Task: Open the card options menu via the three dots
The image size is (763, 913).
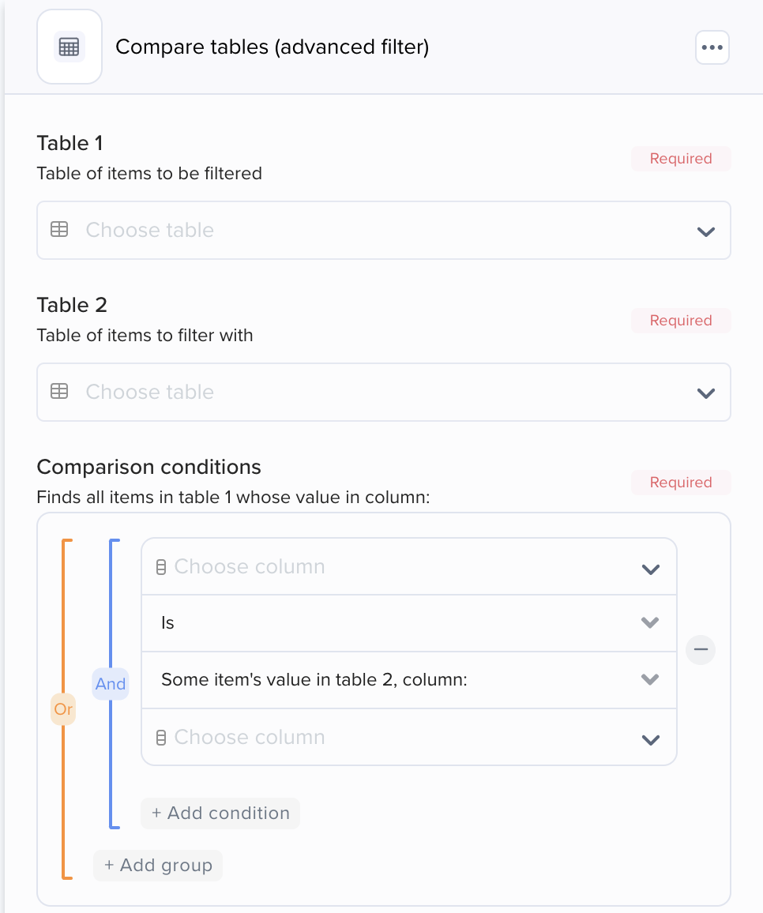Action: point(712,47)
